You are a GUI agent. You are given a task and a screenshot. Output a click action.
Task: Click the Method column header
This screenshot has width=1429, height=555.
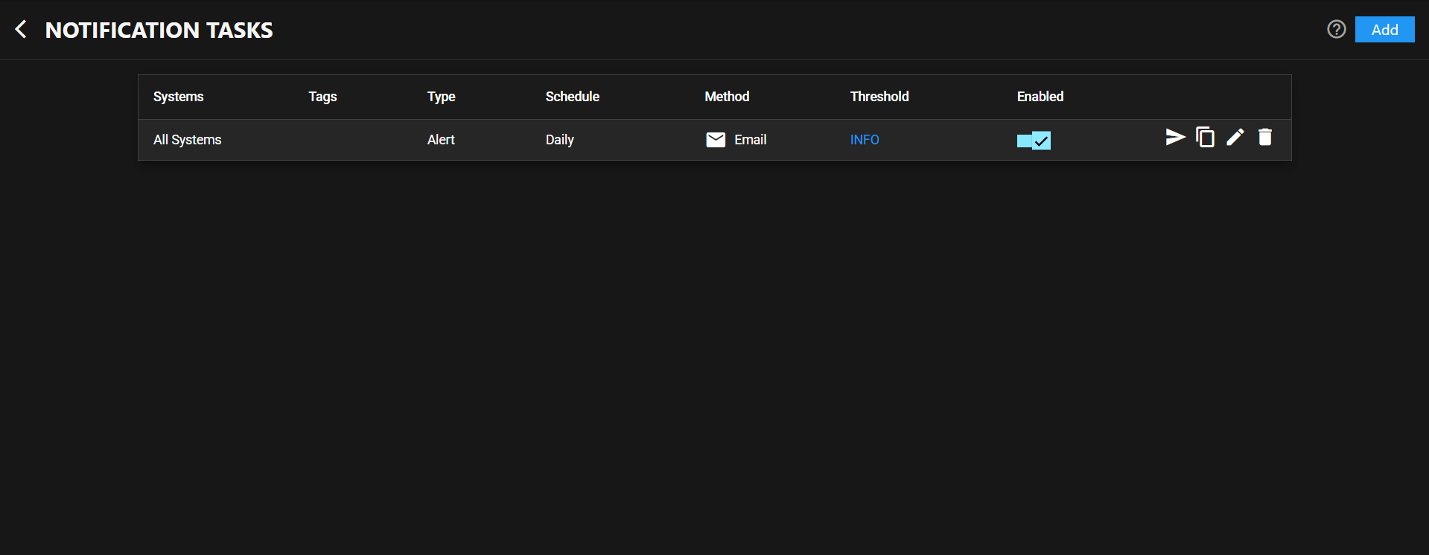727,97
